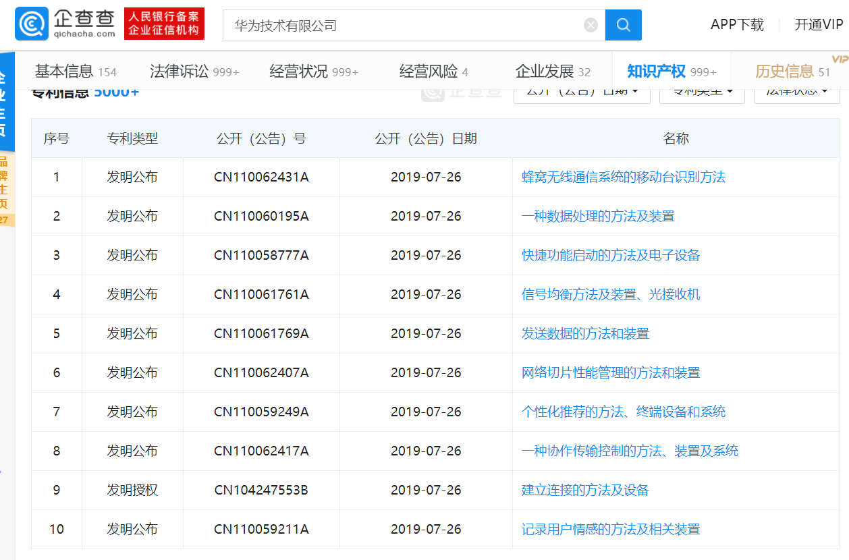Image resolution: width=849 pixels, height=560 pixels.
Task: Click publication number CN110059249A
Action: point(261,412)
